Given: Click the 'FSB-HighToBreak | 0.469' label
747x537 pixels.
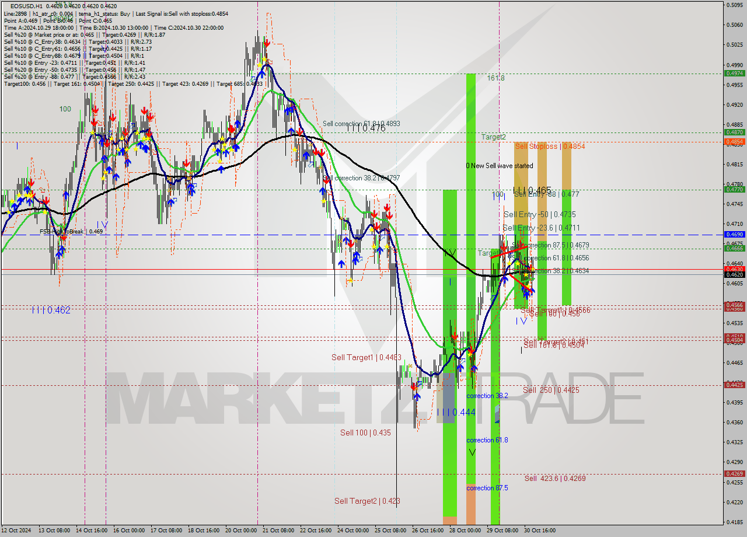Looking at the screenshot, I should pos(71,232).
